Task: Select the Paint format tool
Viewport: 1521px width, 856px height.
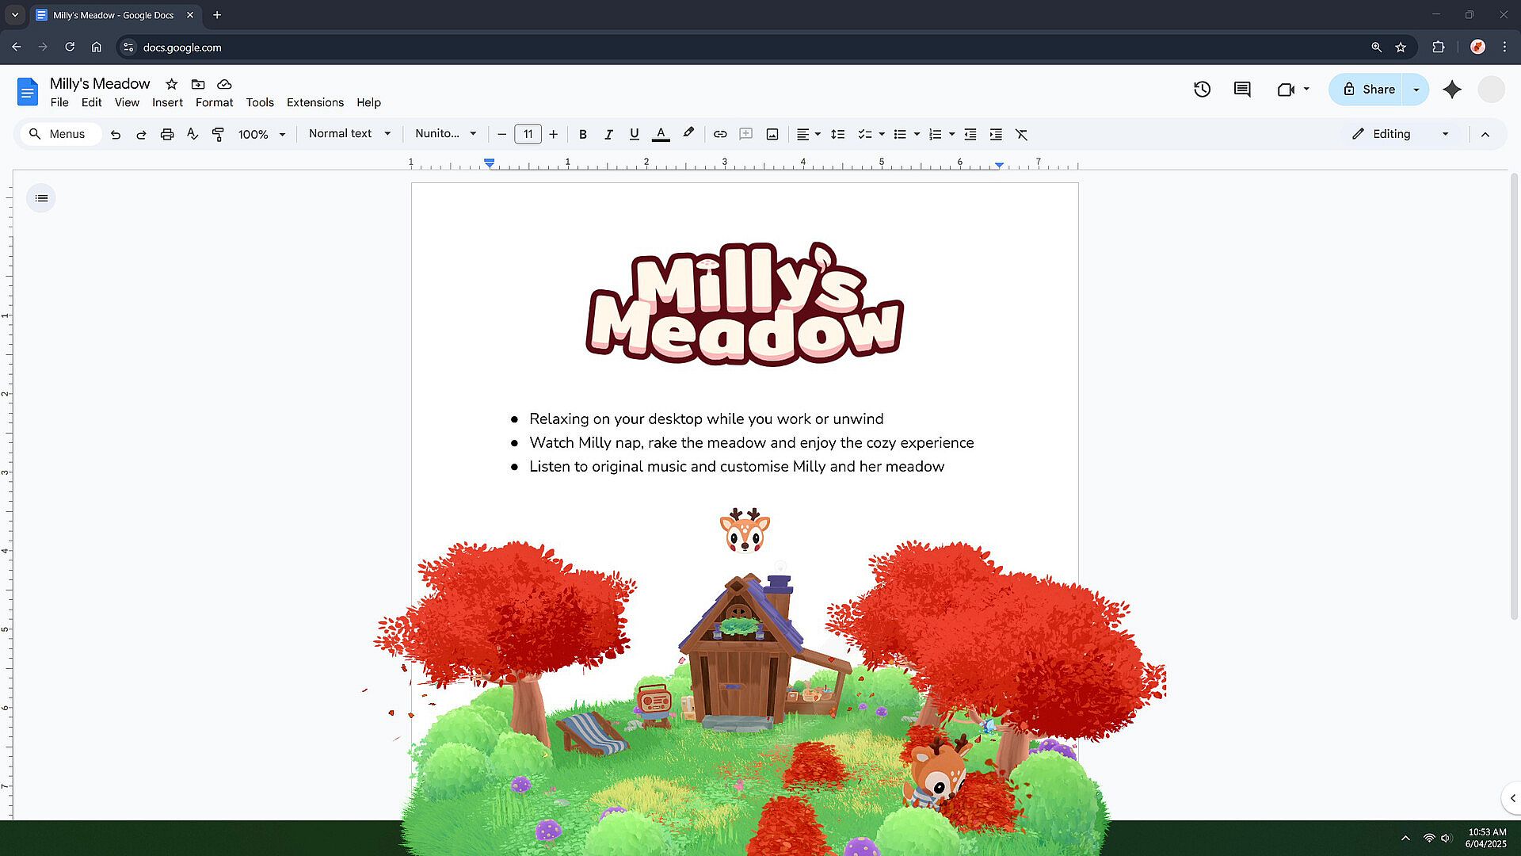Action: [218, 135]
